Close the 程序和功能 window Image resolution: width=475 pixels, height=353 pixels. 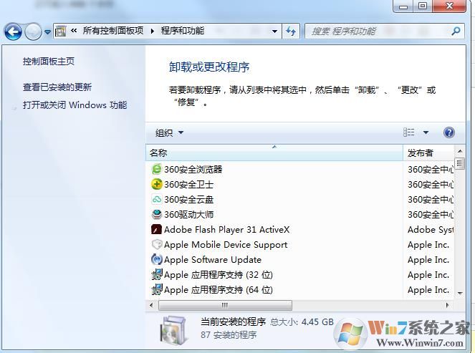449,6
